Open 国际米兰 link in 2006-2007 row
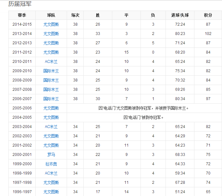This screenshot has height=196, width=222. pos(51,99)
